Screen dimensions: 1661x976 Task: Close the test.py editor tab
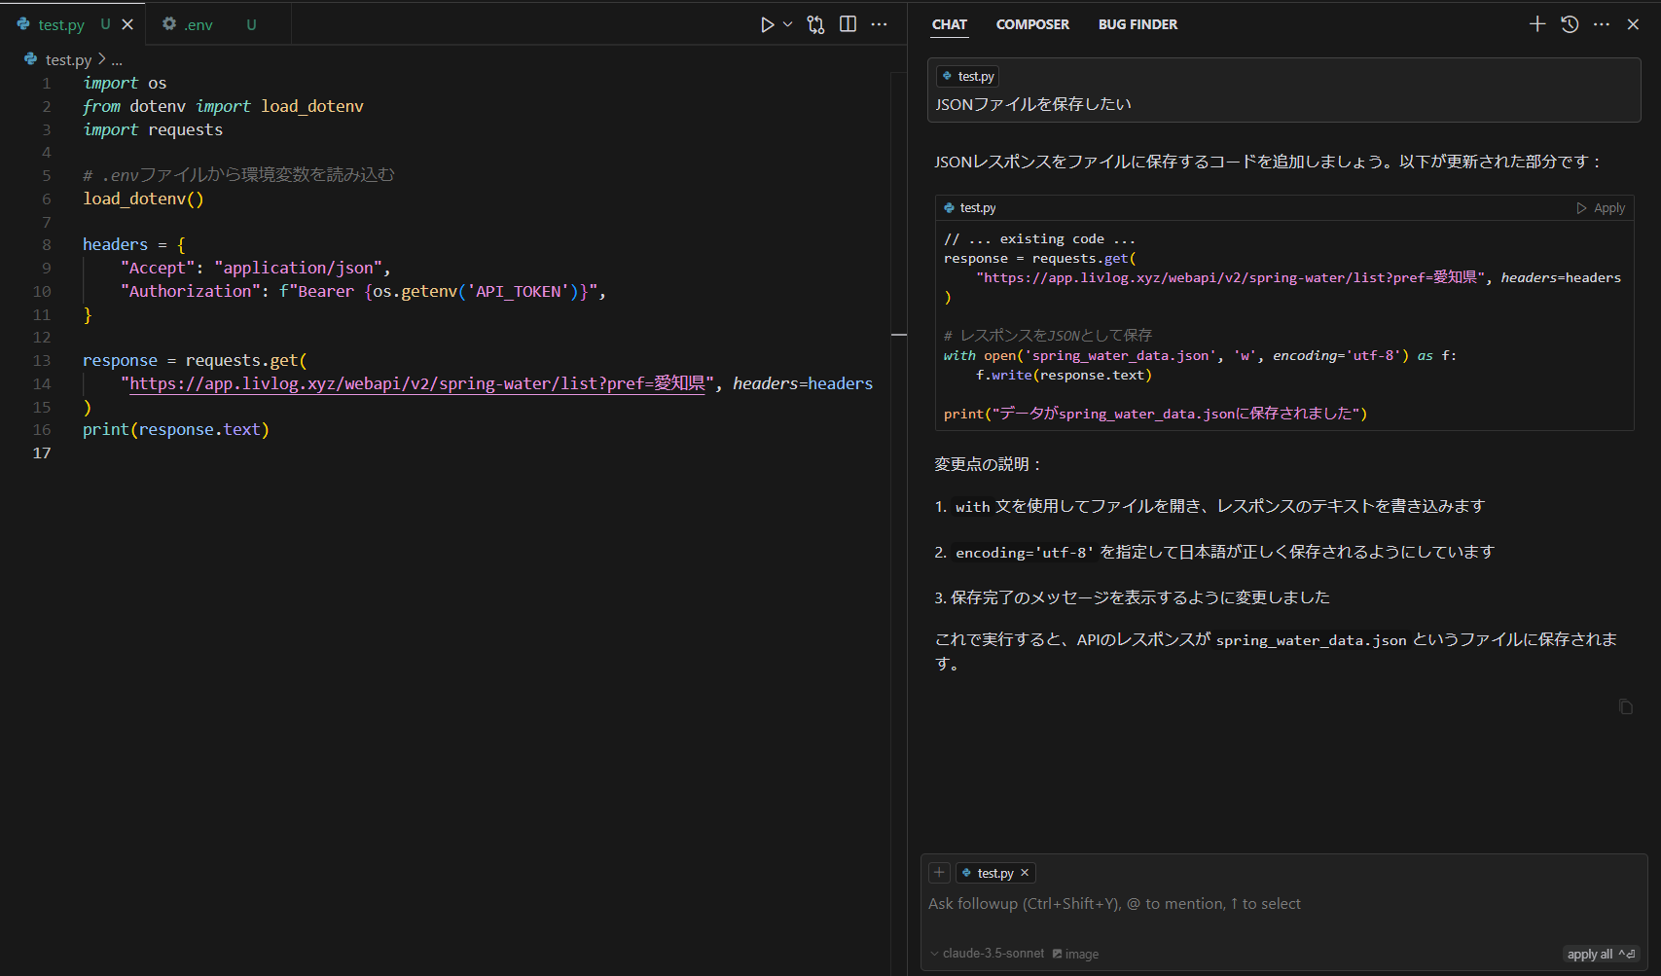point(127,24)
